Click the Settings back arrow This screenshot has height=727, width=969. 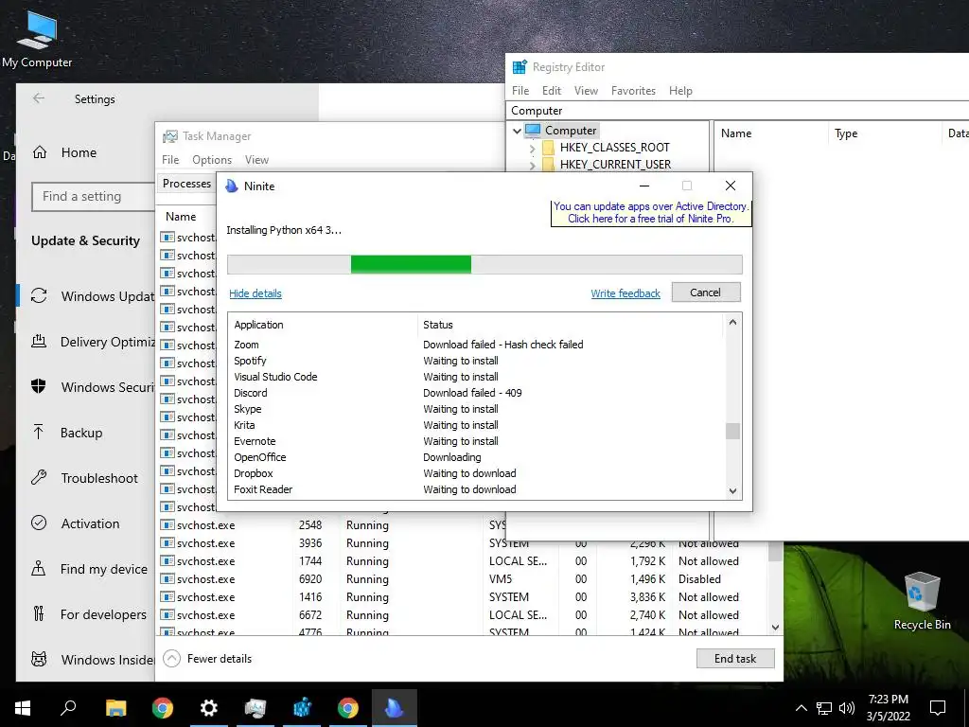click(x=39, y=98)
